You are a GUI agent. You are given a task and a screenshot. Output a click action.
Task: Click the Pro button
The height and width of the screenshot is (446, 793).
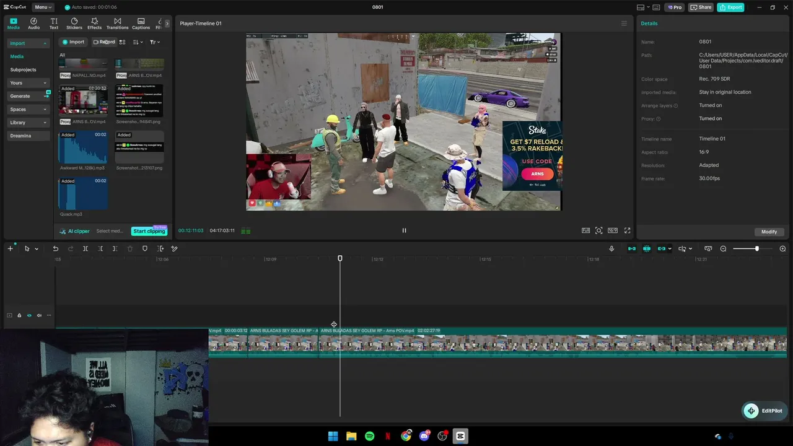[674, 7]
